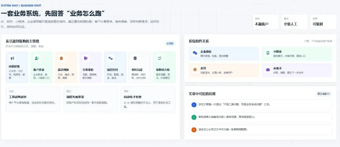
Task: Click the 企业微信 component title
Action: pos(206,52)
